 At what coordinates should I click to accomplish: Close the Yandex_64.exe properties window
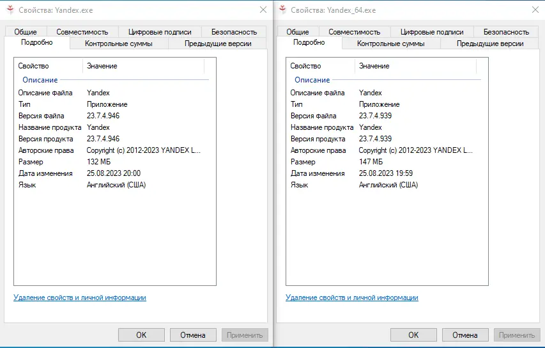(535, 10)
